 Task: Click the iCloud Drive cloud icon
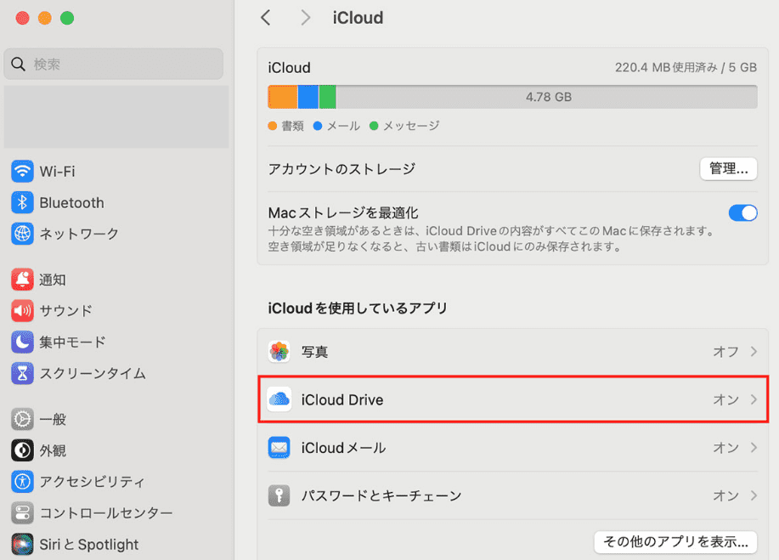(279, 399)
